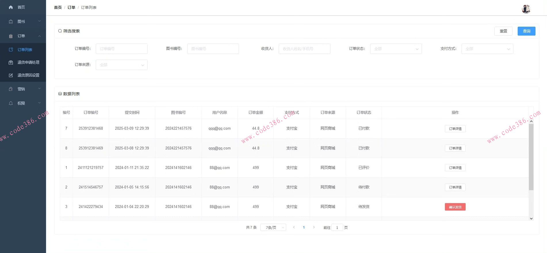Click the Books (图书) sidebar icon

[11, 22]
